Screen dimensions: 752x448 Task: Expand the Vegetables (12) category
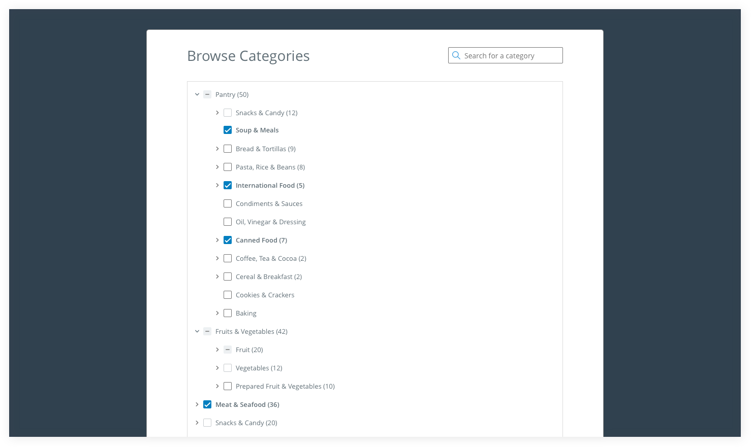(217, 368)
